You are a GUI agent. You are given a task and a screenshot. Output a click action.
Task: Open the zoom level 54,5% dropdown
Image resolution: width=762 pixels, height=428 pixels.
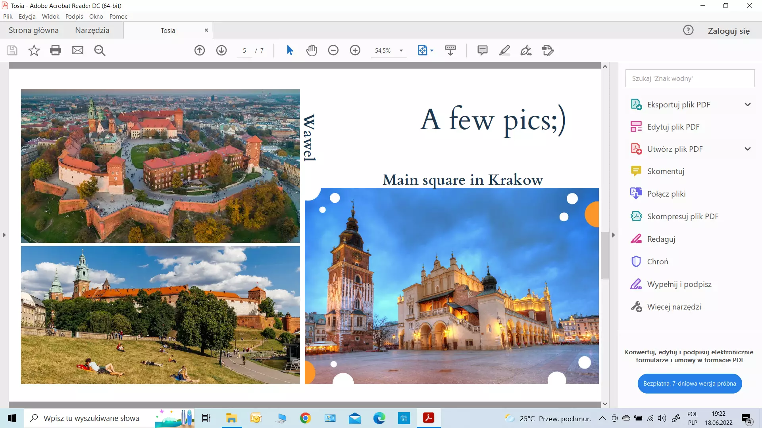click(x=401, y=51)
